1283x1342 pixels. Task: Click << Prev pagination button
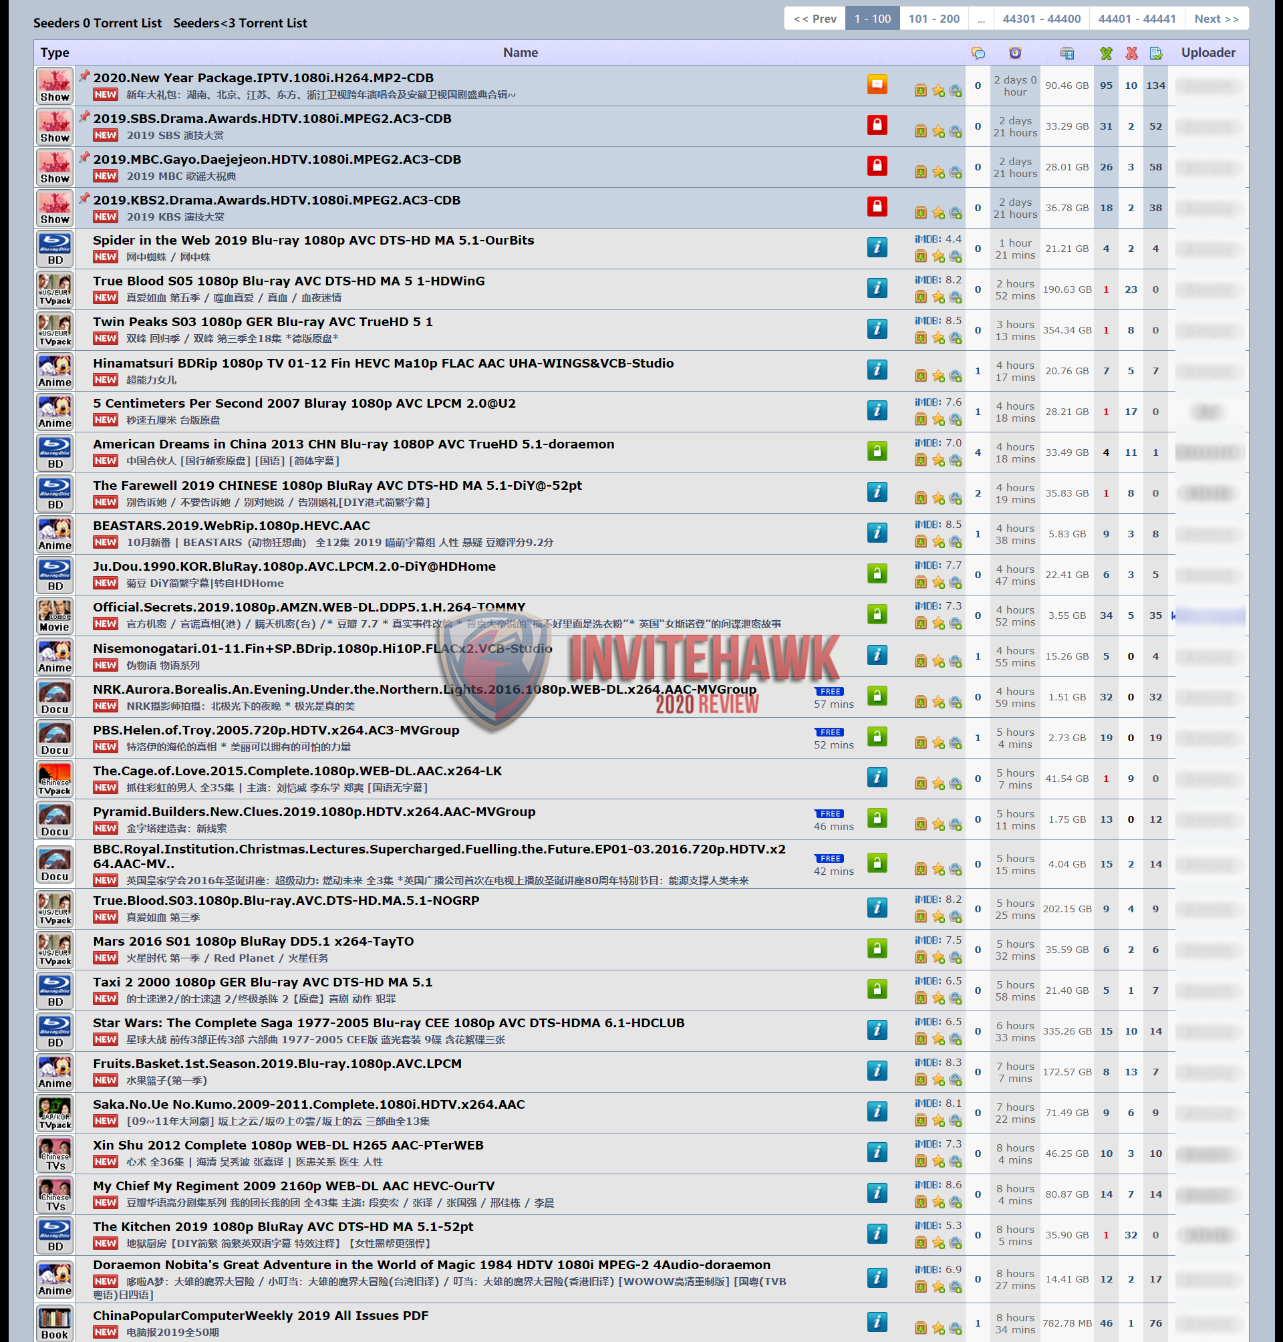tap(815, 19)
